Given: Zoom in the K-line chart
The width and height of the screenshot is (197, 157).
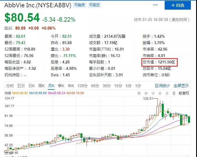Looking at the screenshot, I should pyautogui.click(x=146, y=93).
